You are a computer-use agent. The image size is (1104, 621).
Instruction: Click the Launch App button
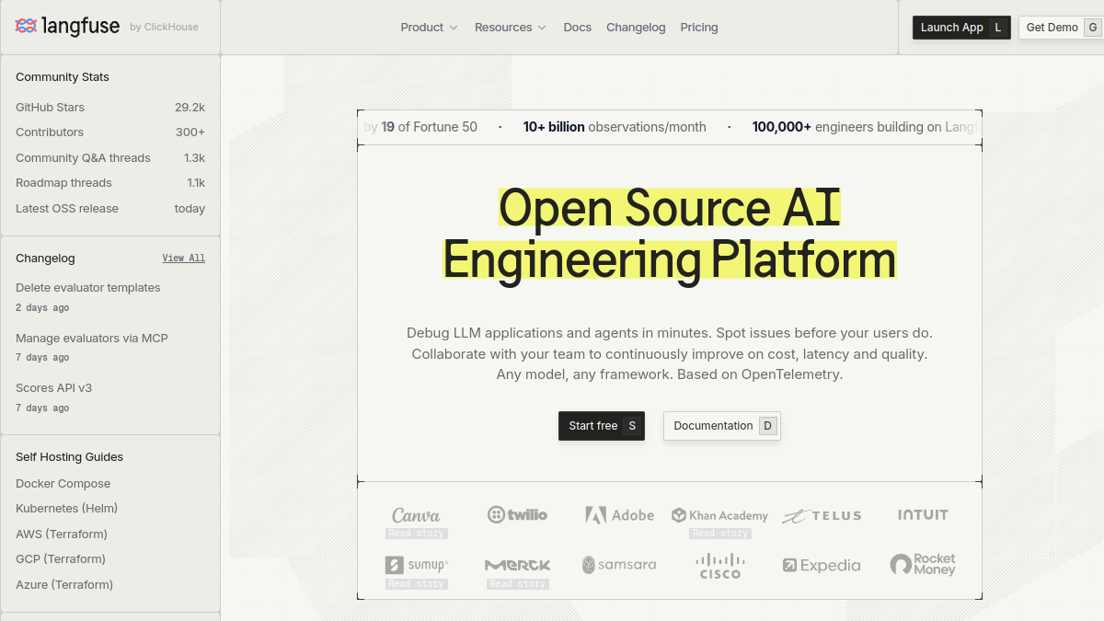[x=961, y=28]
